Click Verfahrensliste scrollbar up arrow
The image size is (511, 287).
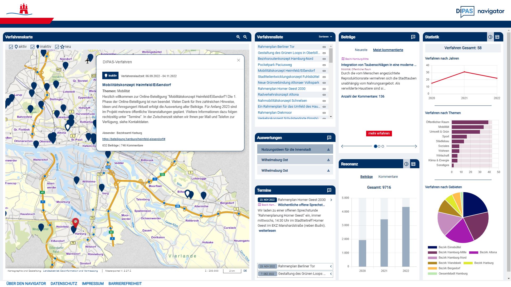pos(331,46)
